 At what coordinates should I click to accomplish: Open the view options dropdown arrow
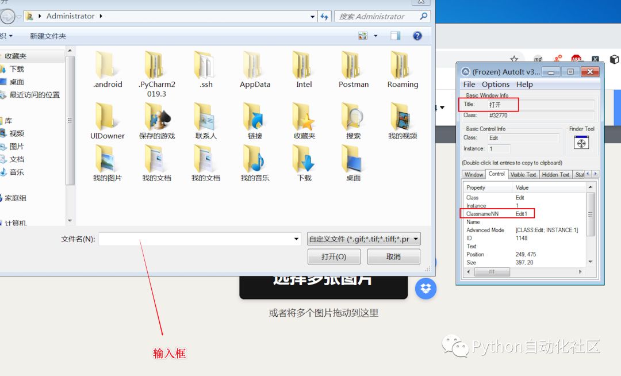click(375, 36)
